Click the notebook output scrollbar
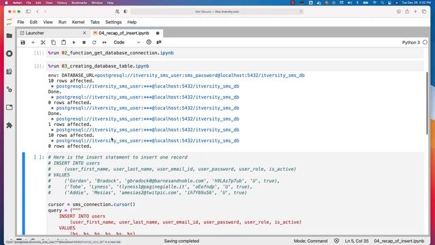Viewport: 435px width, 245px height. coord(428,103)
